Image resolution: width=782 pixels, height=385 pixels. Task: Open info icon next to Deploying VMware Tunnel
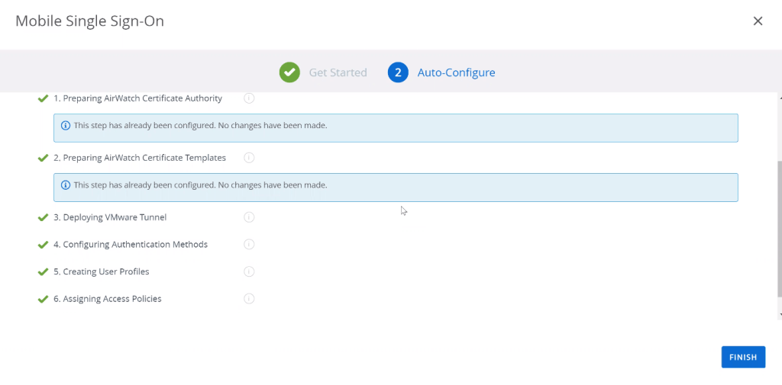click(x=249, y=217)
